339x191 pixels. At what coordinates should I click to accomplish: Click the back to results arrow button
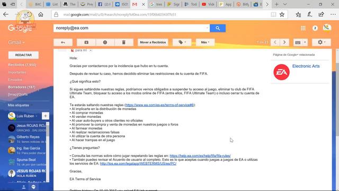pos(63,42)
